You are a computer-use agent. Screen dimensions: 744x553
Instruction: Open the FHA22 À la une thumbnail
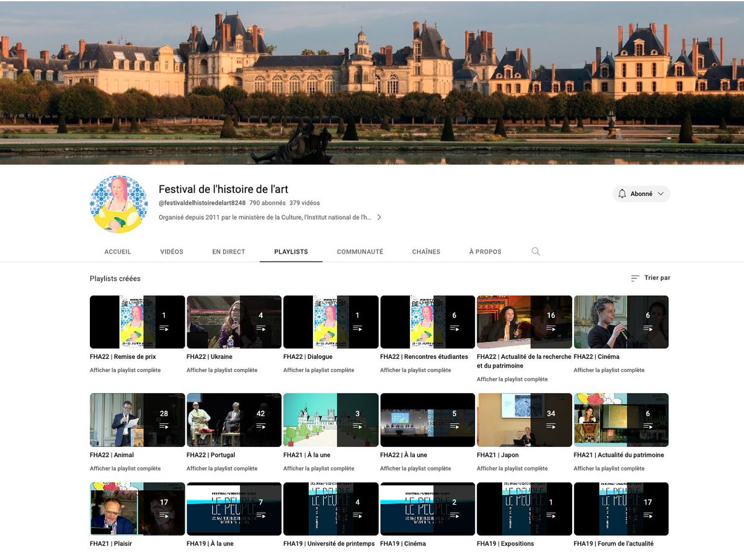(x=428, y=420)
